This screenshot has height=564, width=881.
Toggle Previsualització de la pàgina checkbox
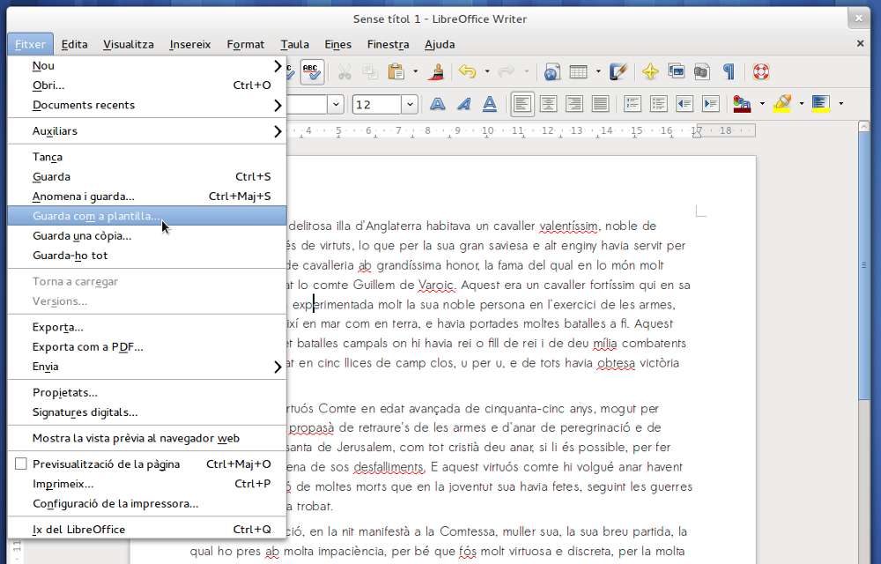tap(21, 464)
